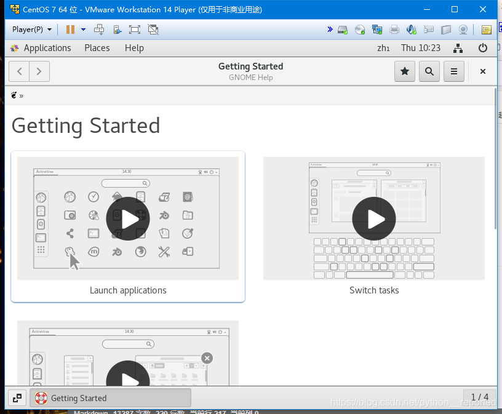Click the crossed-out window toolbar icon
The height and width of the screenshot is (414, 502).
153,30
